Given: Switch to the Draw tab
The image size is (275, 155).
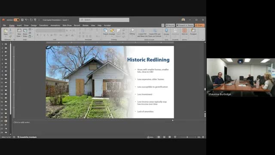Looking at the screenshot, I should (26, 25).
